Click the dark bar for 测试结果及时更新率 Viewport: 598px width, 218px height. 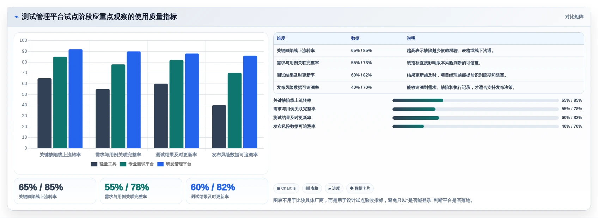(x=161, y=116)
